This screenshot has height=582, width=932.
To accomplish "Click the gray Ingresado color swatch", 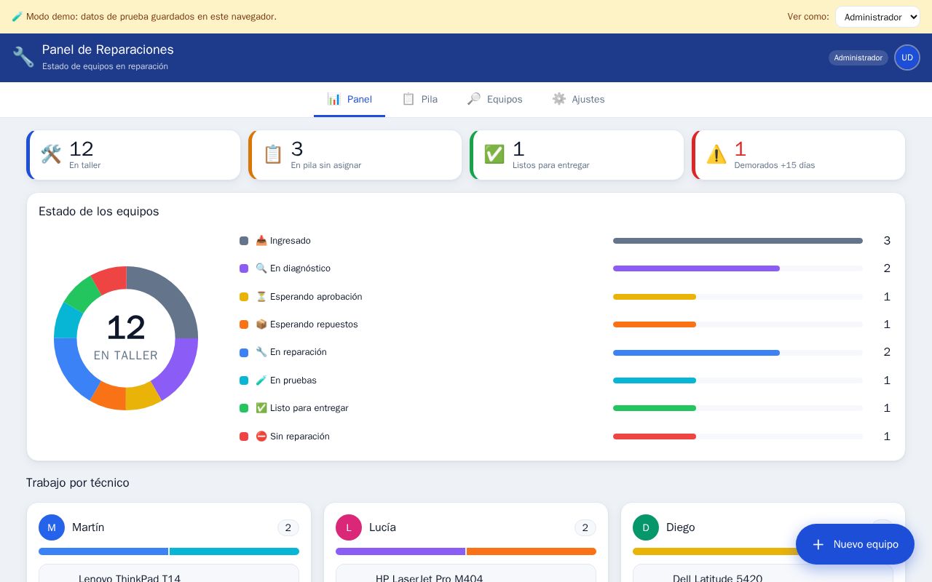I will [x=244, y=241].
